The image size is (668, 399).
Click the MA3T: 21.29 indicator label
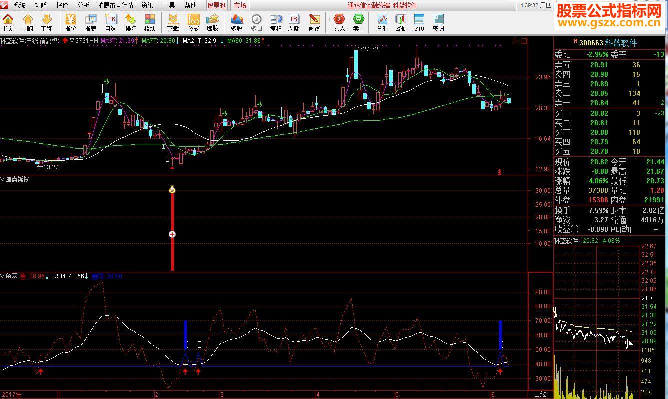pos(118,41)
